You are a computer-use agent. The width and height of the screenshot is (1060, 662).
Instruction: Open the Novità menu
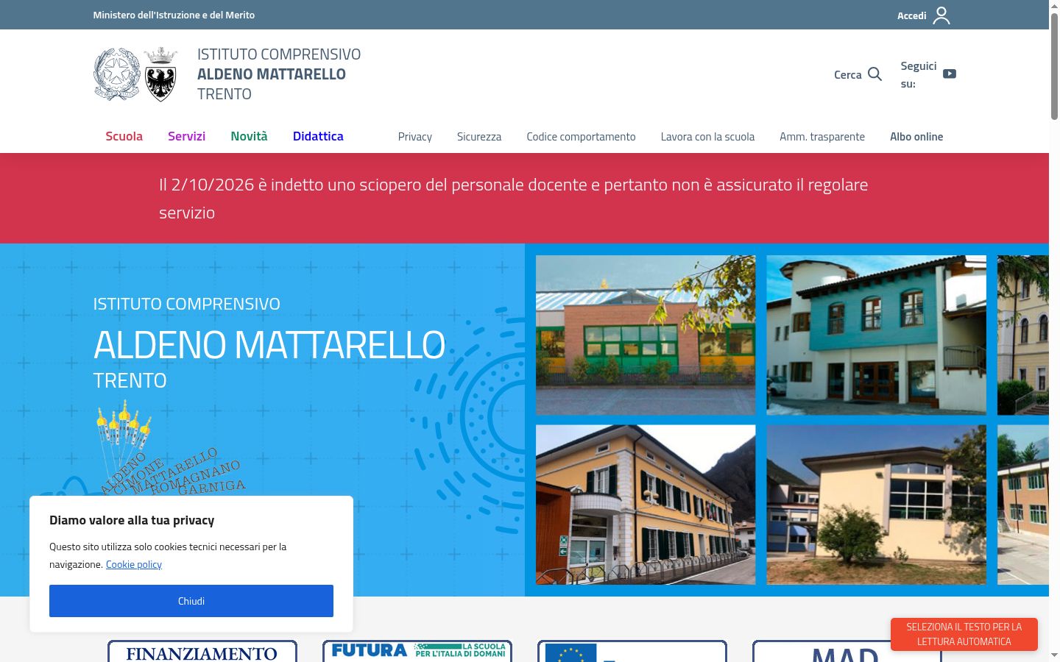249,136
